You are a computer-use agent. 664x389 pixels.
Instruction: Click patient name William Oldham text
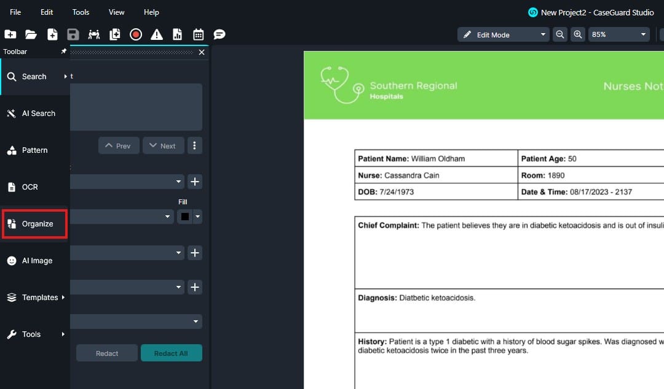click(438, 158)
